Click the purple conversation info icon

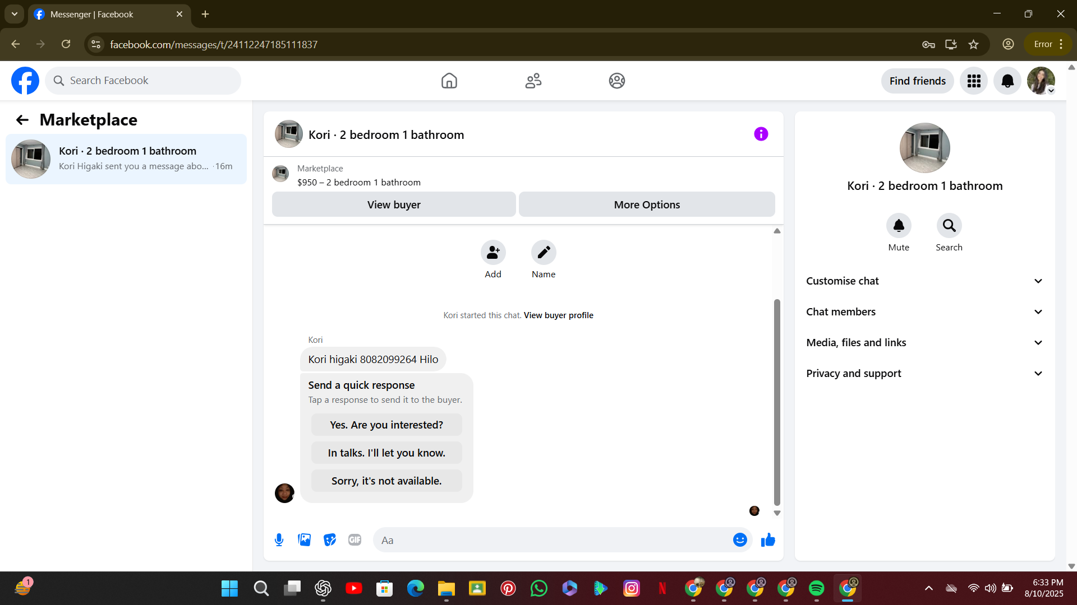point(761,134)
